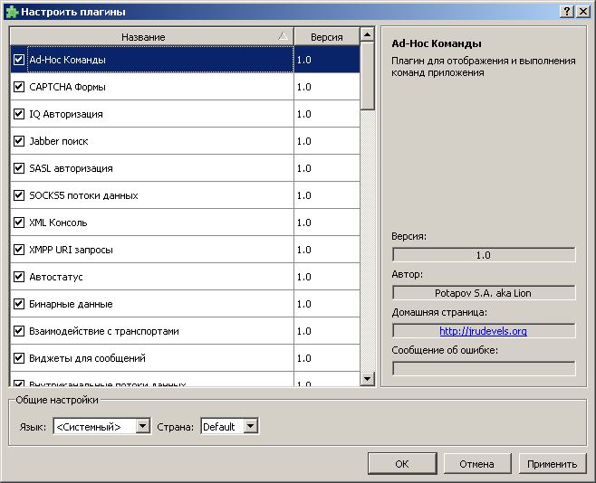596x483 pixels.
Task: Uncheck the Ad-Hoc Команды plugin
Action: (x=19, y=60)
